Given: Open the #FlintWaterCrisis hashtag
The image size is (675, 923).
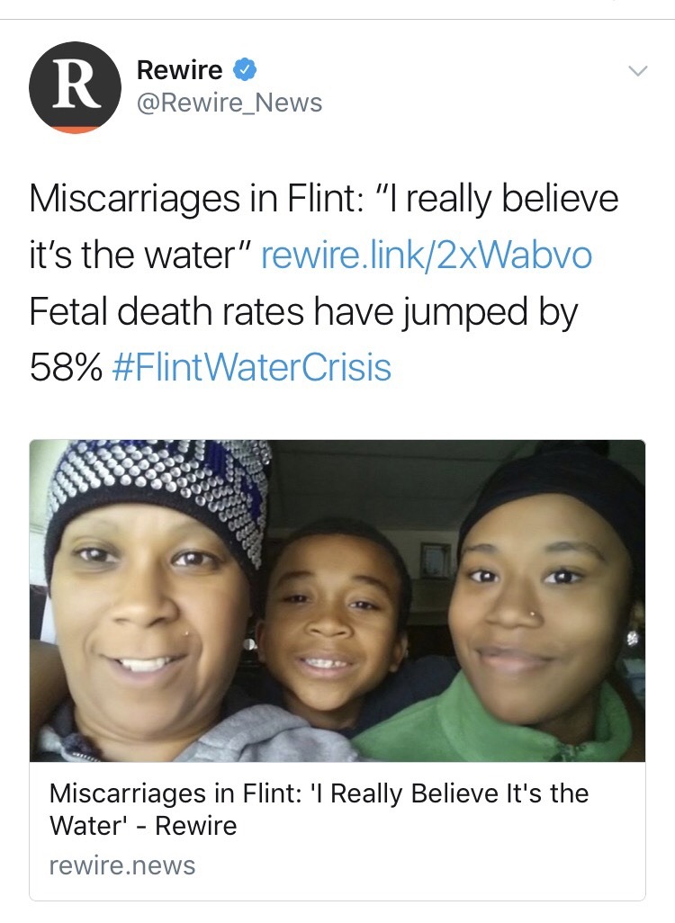Looking at the screenshot, I should click(x=251, y=367).
